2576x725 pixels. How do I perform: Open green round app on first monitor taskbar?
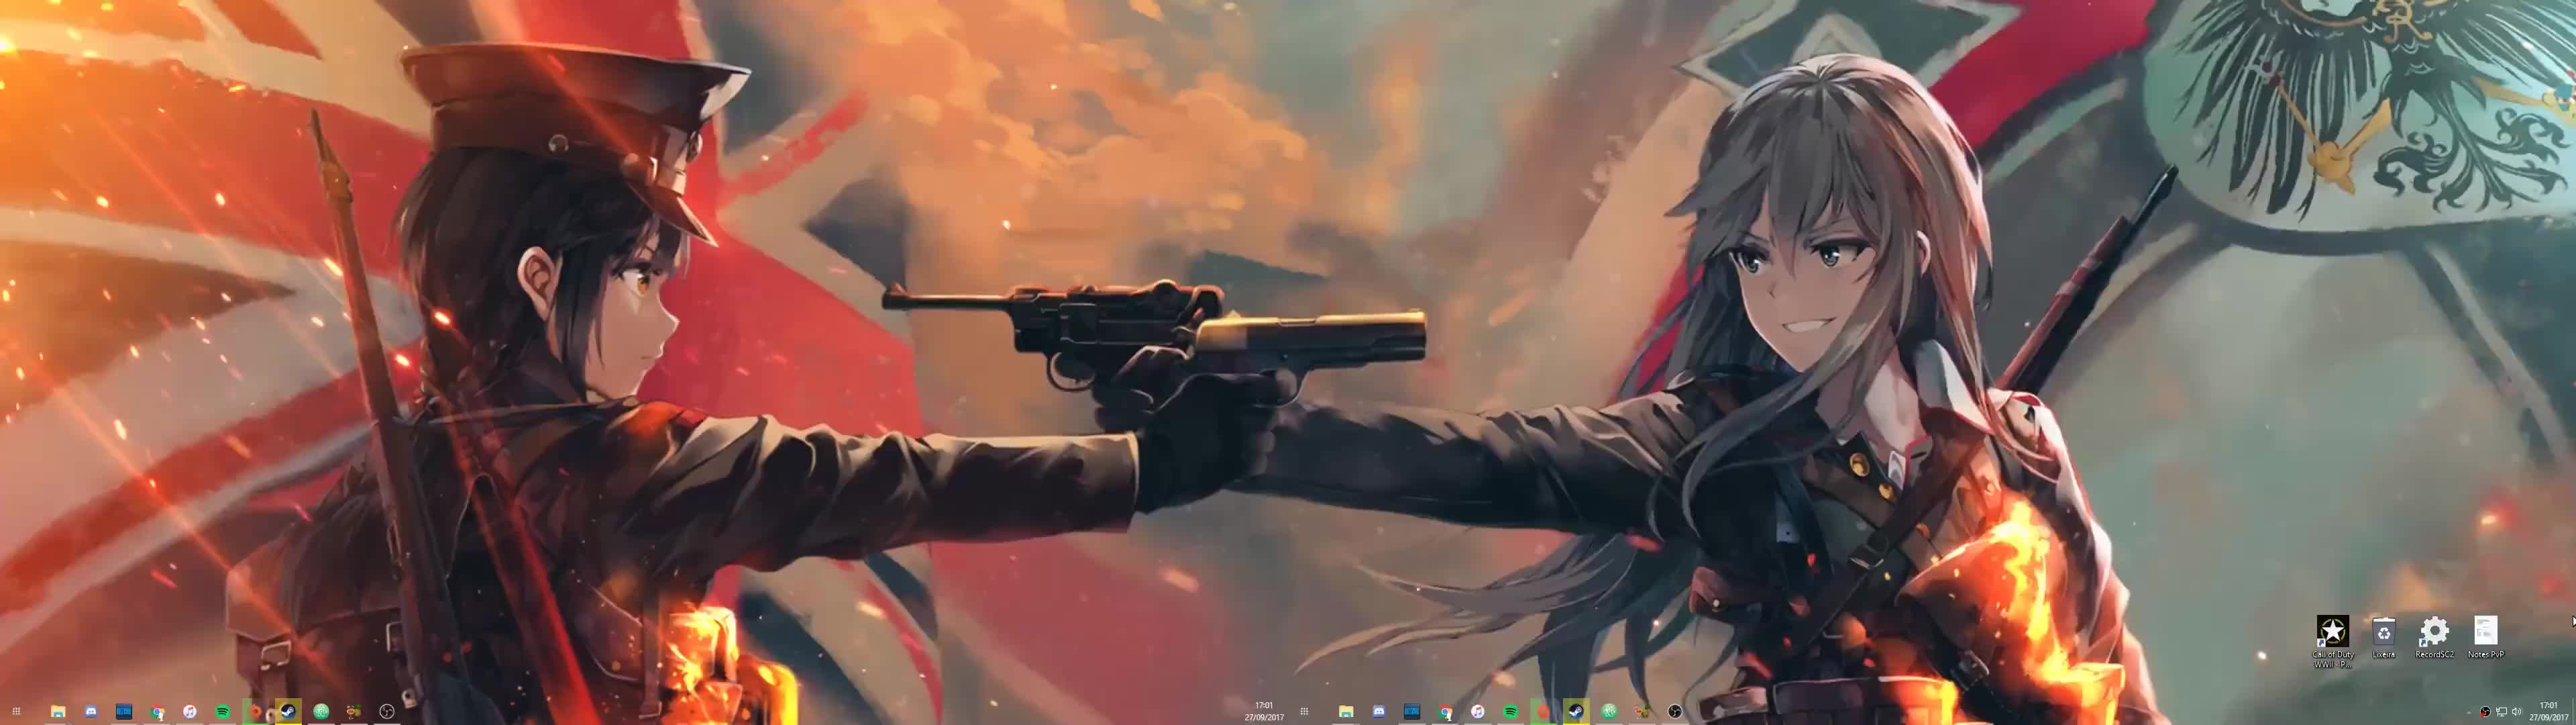(321, 711)
